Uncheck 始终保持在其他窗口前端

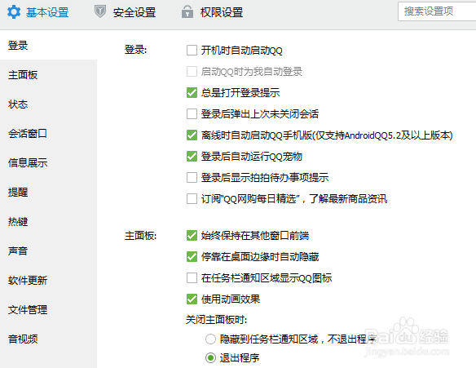192,236
